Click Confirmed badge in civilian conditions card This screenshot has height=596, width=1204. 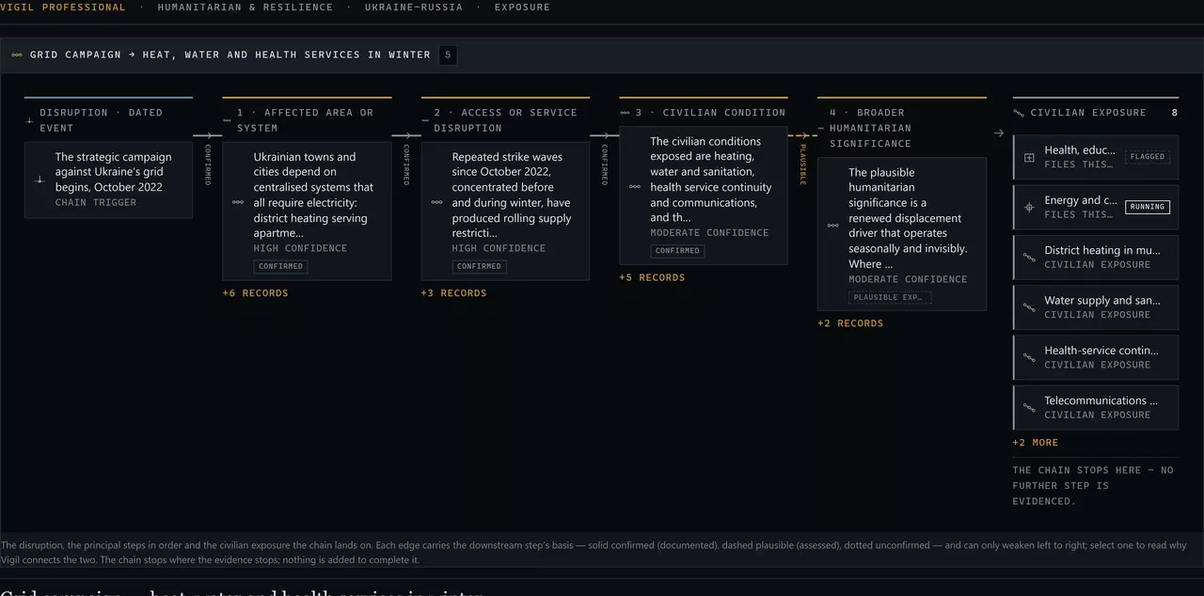(x=677, y=251)
